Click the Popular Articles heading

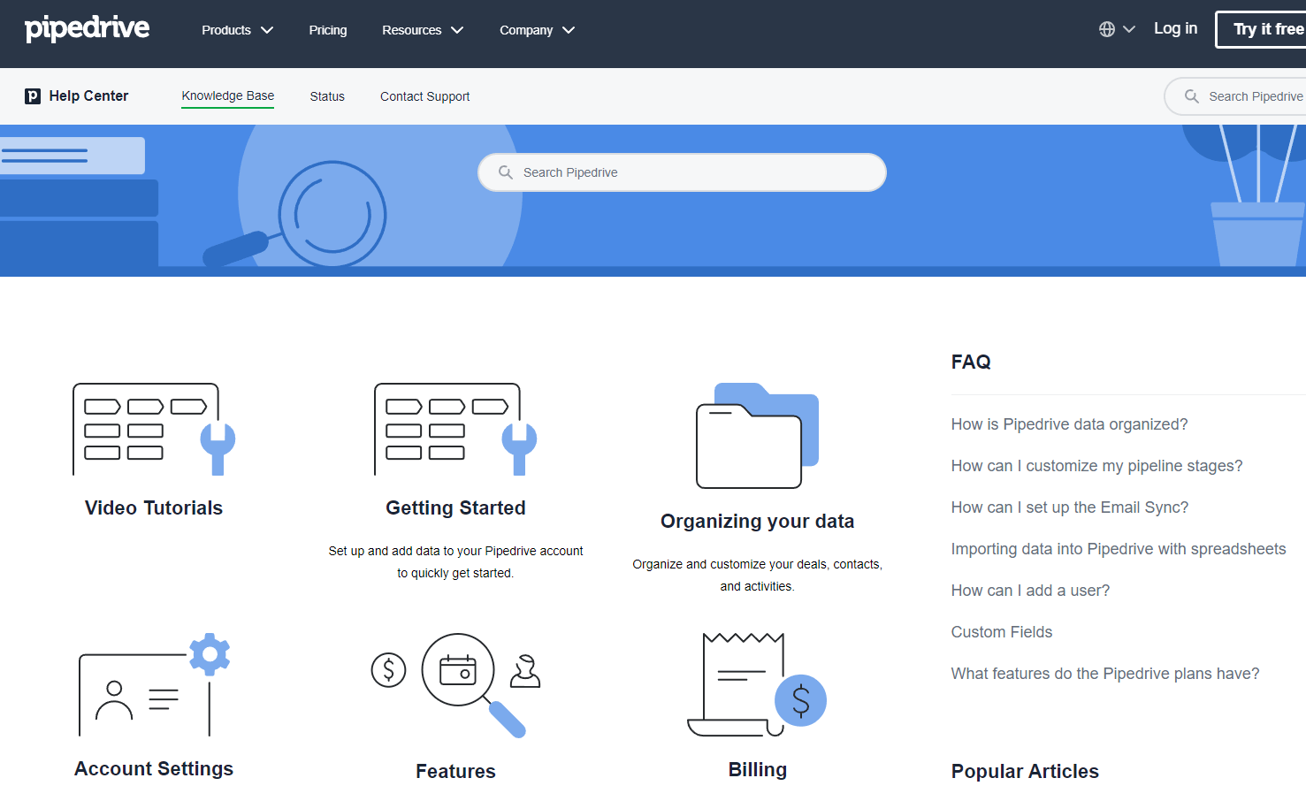click(1025, 771)
